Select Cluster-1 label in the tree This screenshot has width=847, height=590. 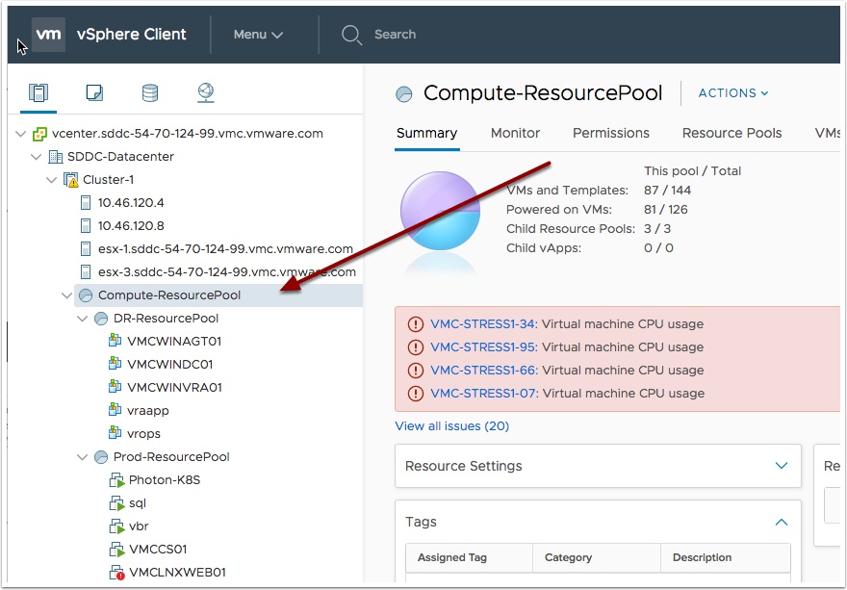(108, 180)
